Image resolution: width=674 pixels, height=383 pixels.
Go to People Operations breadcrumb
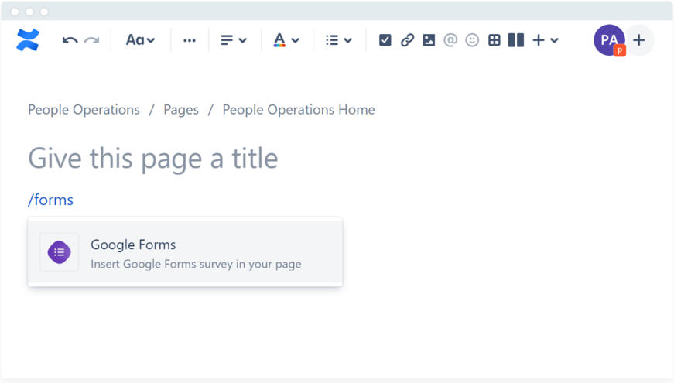84,110
